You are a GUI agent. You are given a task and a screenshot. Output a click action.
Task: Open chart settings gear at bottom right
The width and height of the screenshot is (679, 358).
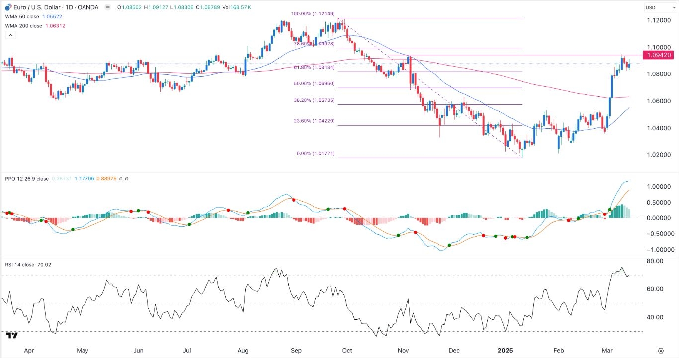tap(661, 350)
